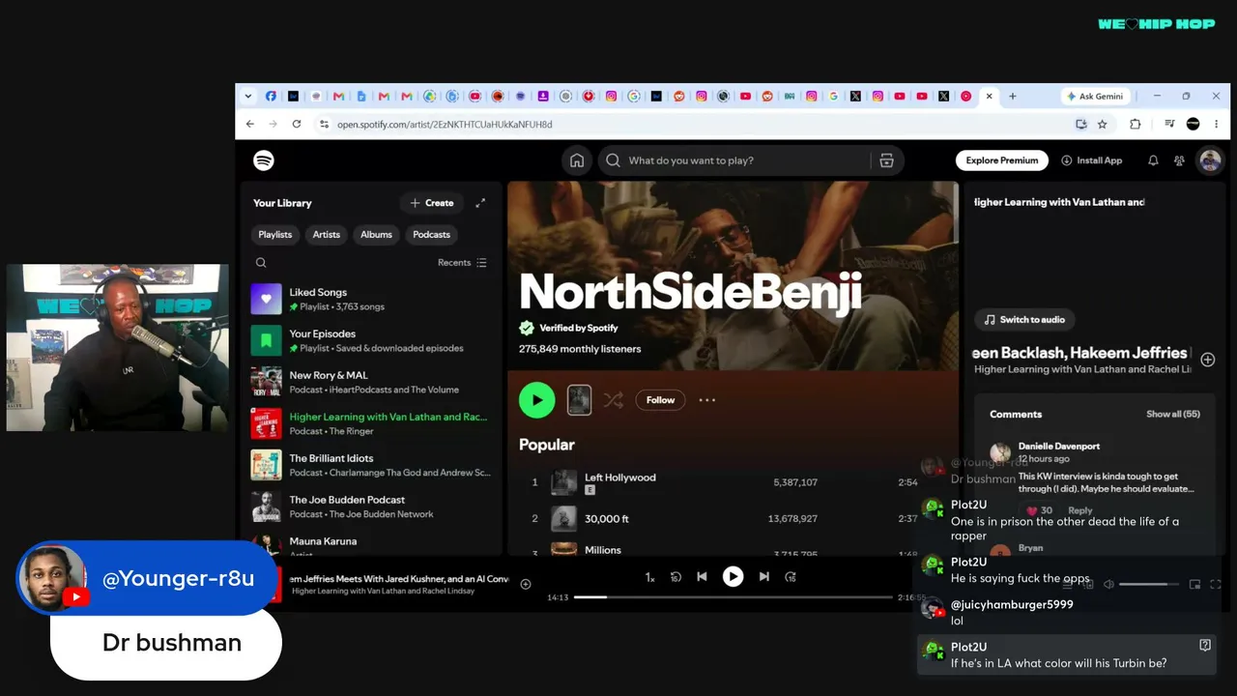1237x696 pixels.
Task: Go back in the browser
Action: pyautogui.click(x=250, y=124)
